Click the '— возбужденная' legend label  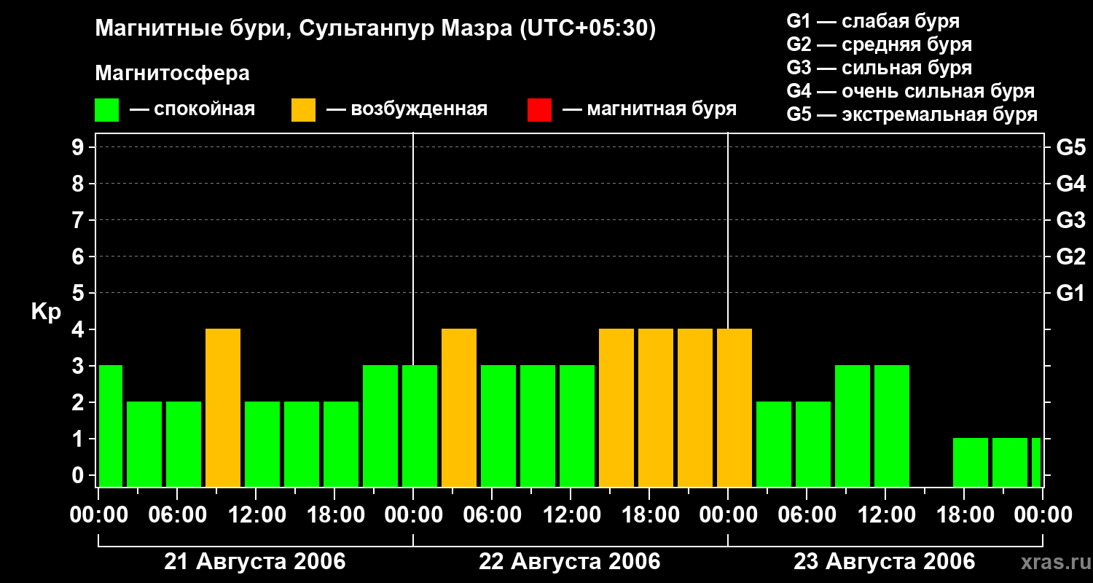(x=407, y=109)
